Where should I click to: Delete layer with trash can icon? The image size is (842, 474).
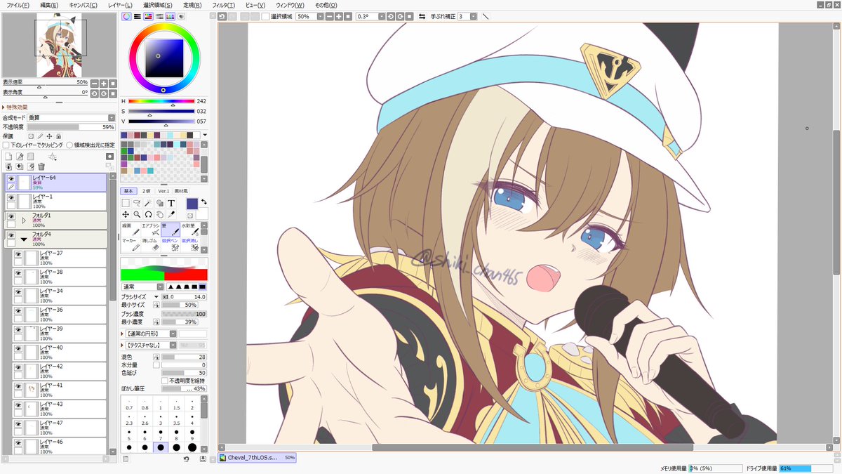[42, 166]
